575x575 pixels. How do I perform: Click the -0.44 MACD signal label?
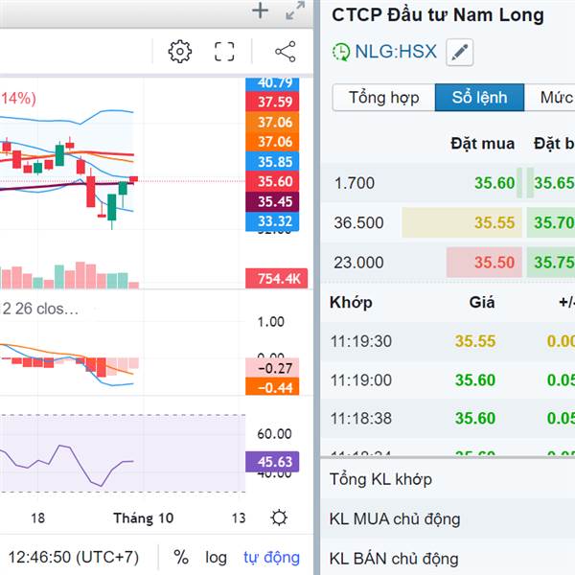[x=272, y=387]
